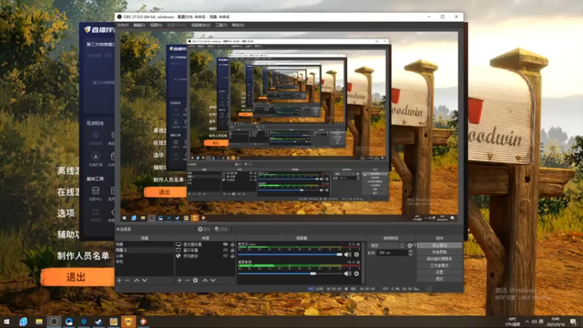The width and height of the screenshot is (583, 328).
Task: Select the 窗口采集 source row
Action: [x=206, y=250]
